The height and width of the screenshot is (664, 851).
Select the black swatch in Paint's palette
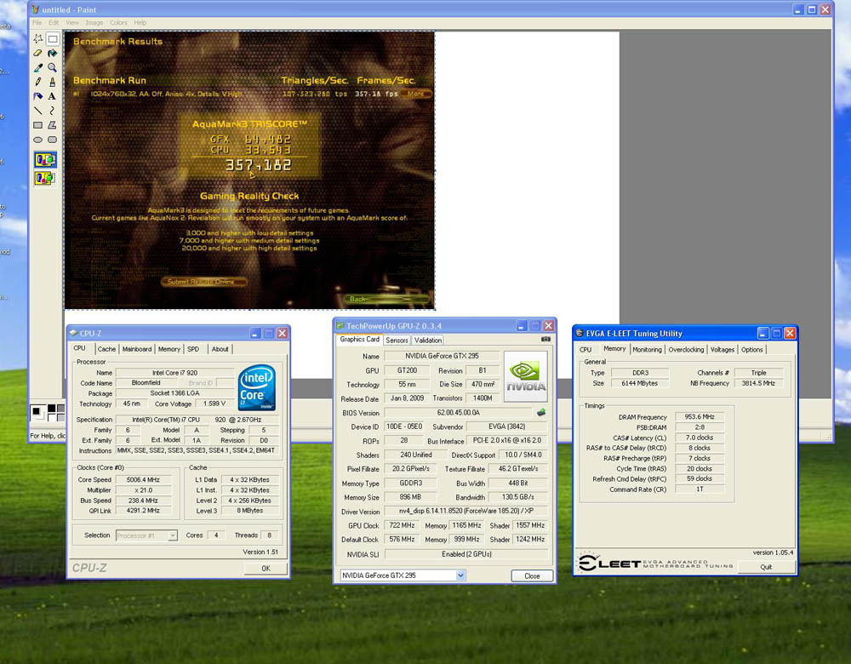click(52, 409)
